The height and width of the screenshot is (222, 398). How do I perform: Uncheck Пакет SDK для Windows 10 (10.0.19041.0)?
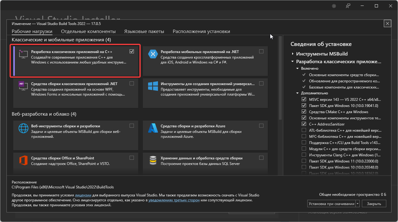click(304, 106)
